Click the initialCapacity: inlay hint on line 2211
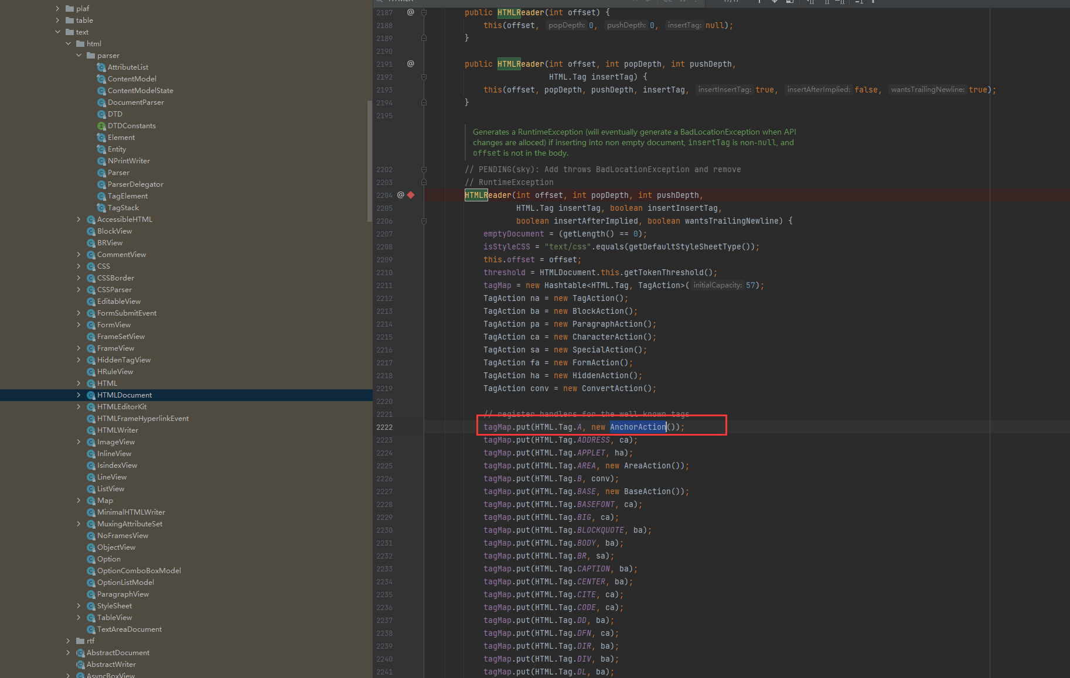Viewport: 1070px width, 678px height. pyautogui.click(x=718, y=285)
